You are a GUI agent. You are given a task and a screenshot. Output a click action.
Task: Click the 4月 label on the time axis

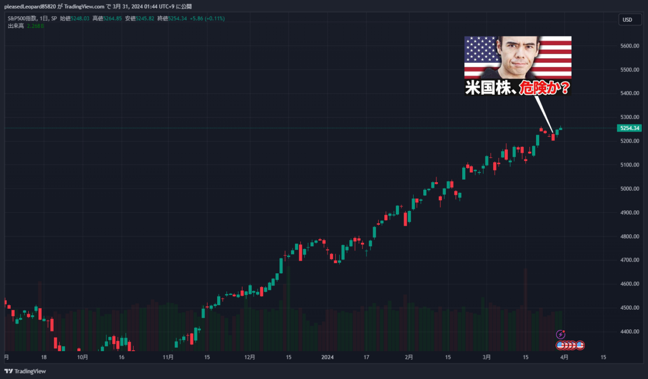[x=563, y=357]
